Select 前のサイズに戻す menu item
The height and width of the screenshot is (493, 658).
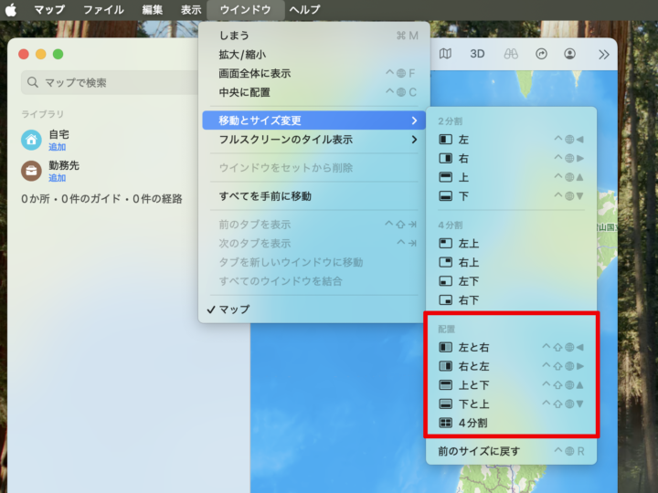[511, 451]
